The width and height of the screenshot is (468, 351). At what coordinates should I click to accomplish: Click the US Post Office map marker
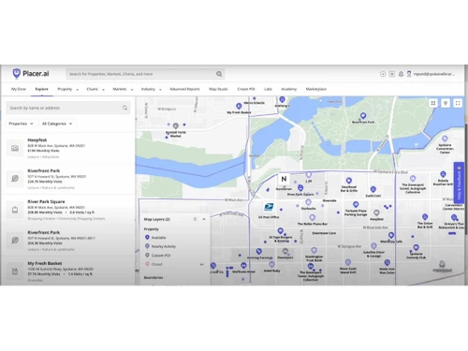[269, 207]
